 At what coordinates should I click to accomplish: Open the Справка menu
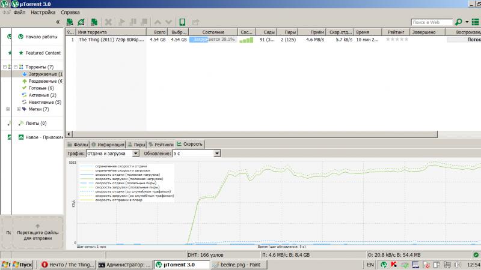coord(70,12)
